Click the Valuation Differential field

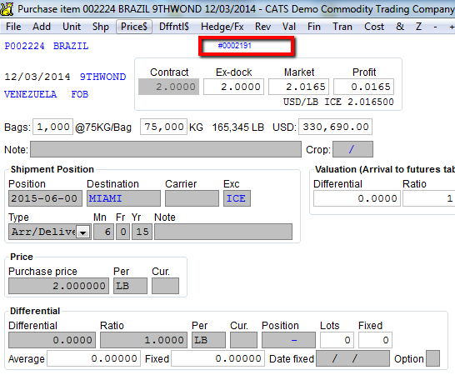357,198
